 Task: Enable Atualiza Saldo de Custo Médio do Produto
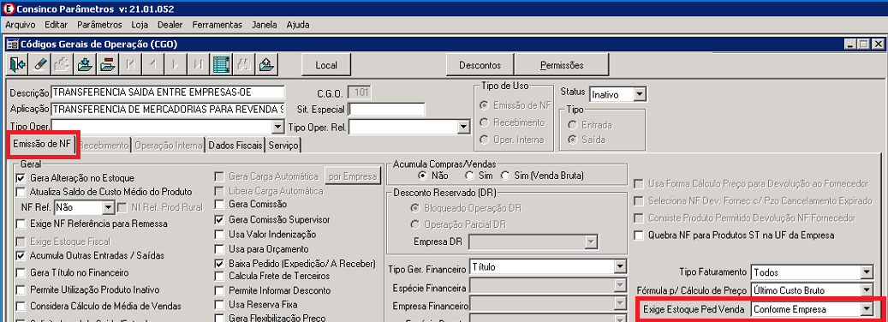[x=21, y=192]
